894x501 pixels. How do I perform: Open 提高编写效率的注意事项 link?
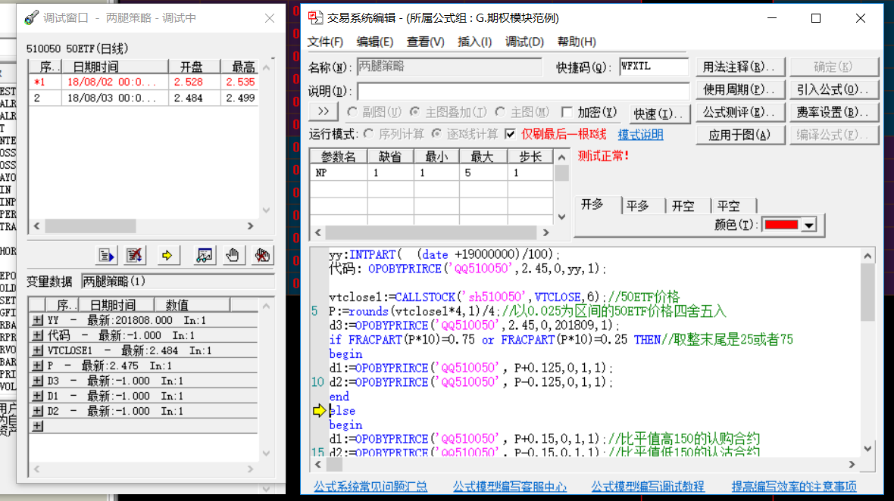794,487
